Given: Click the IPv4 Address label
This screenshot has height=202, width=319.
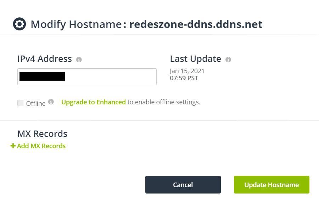Looking at the screenshot, I should (x=45, y=59).
